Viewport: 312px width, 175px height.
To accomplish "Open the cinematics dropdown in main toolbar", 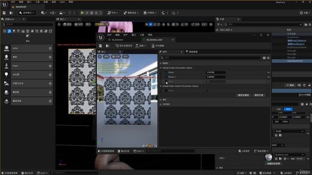I will (62, 13).
